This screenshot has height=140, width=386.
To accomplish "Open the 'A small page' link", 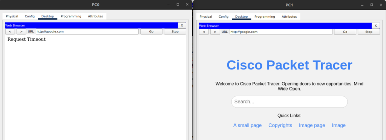I will pyautogui.click(x=247, y=125).
